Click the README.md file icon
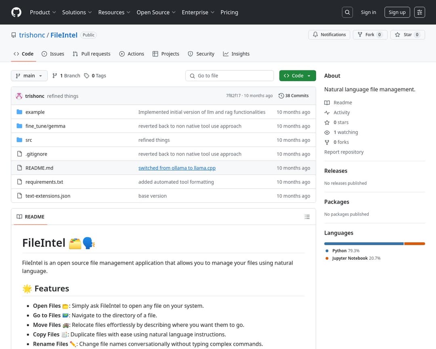Image resolution: width=436 pixels, height=349 pixels. pos(19,168)
